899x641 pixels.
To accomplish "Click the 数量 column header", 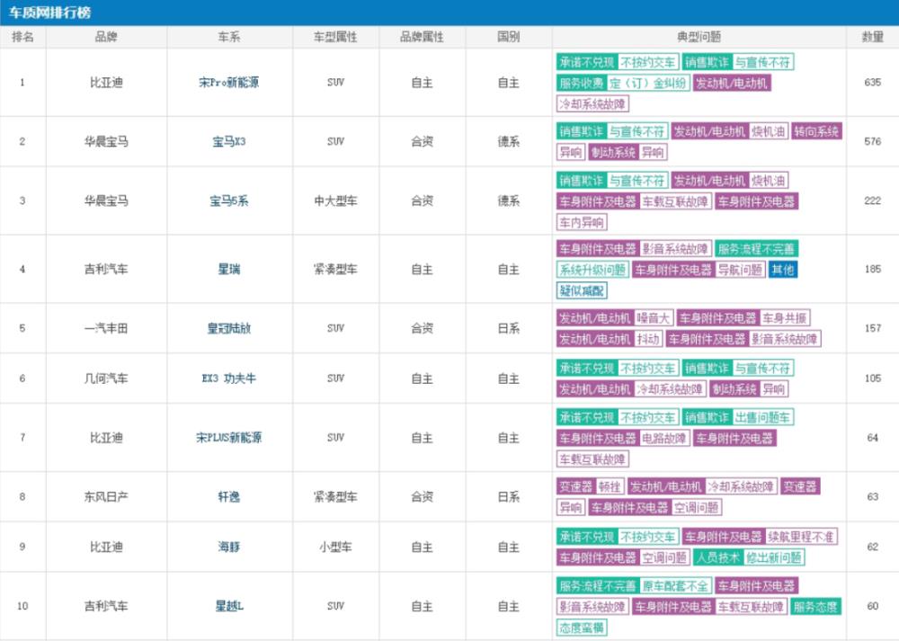I will pos(873,37).
